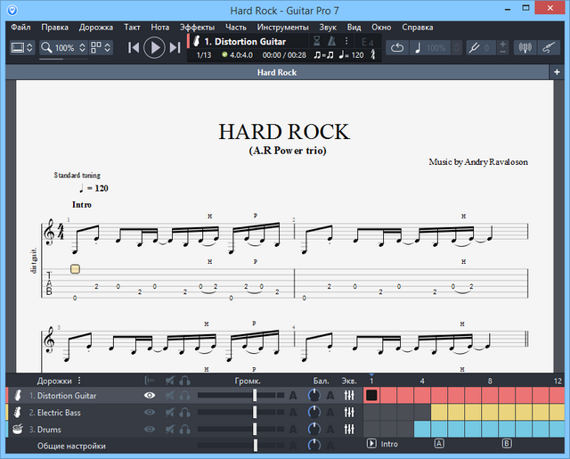Open the Дорожки options menu dots

(78, 380)
